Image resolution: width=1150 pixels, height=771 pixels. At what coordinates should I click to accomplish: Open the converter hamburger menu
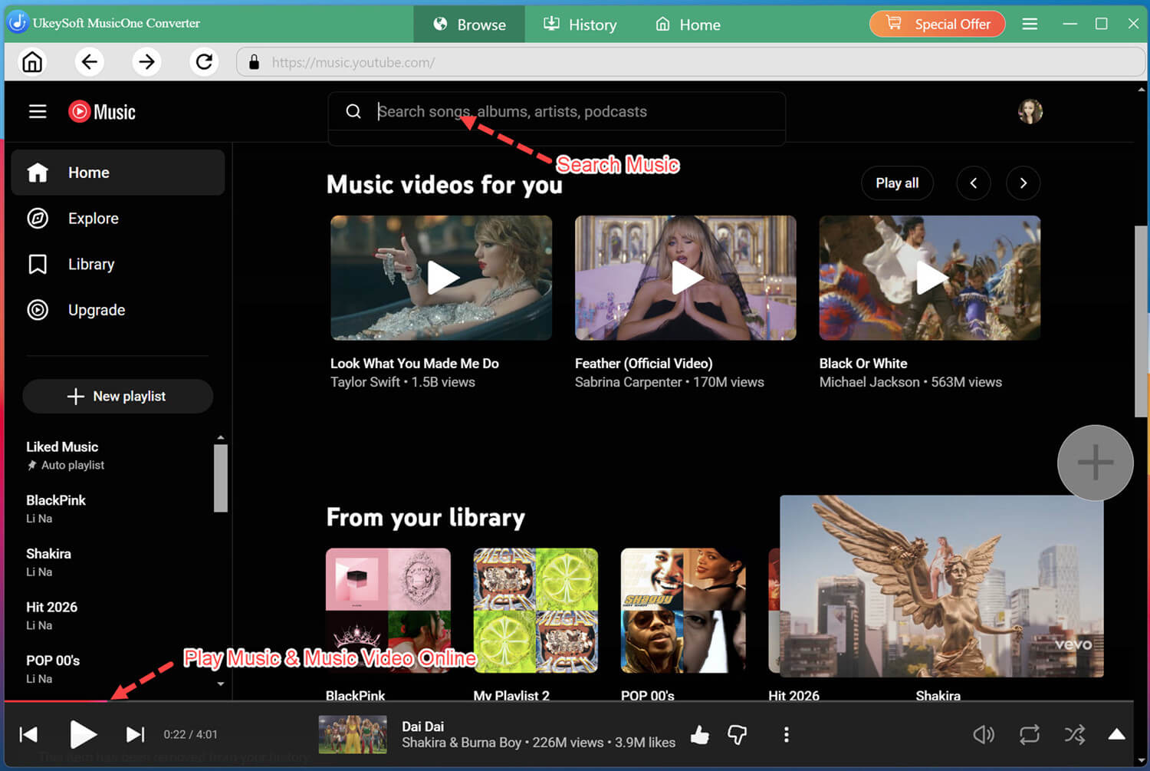coord(1030,24)
